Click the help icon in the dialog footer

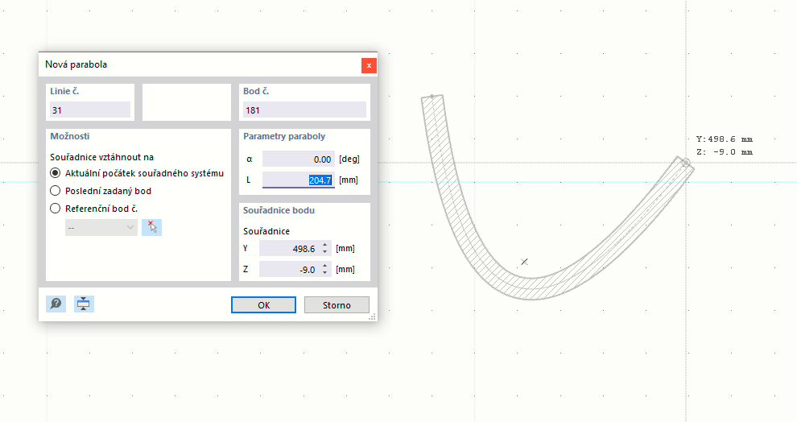56,304
